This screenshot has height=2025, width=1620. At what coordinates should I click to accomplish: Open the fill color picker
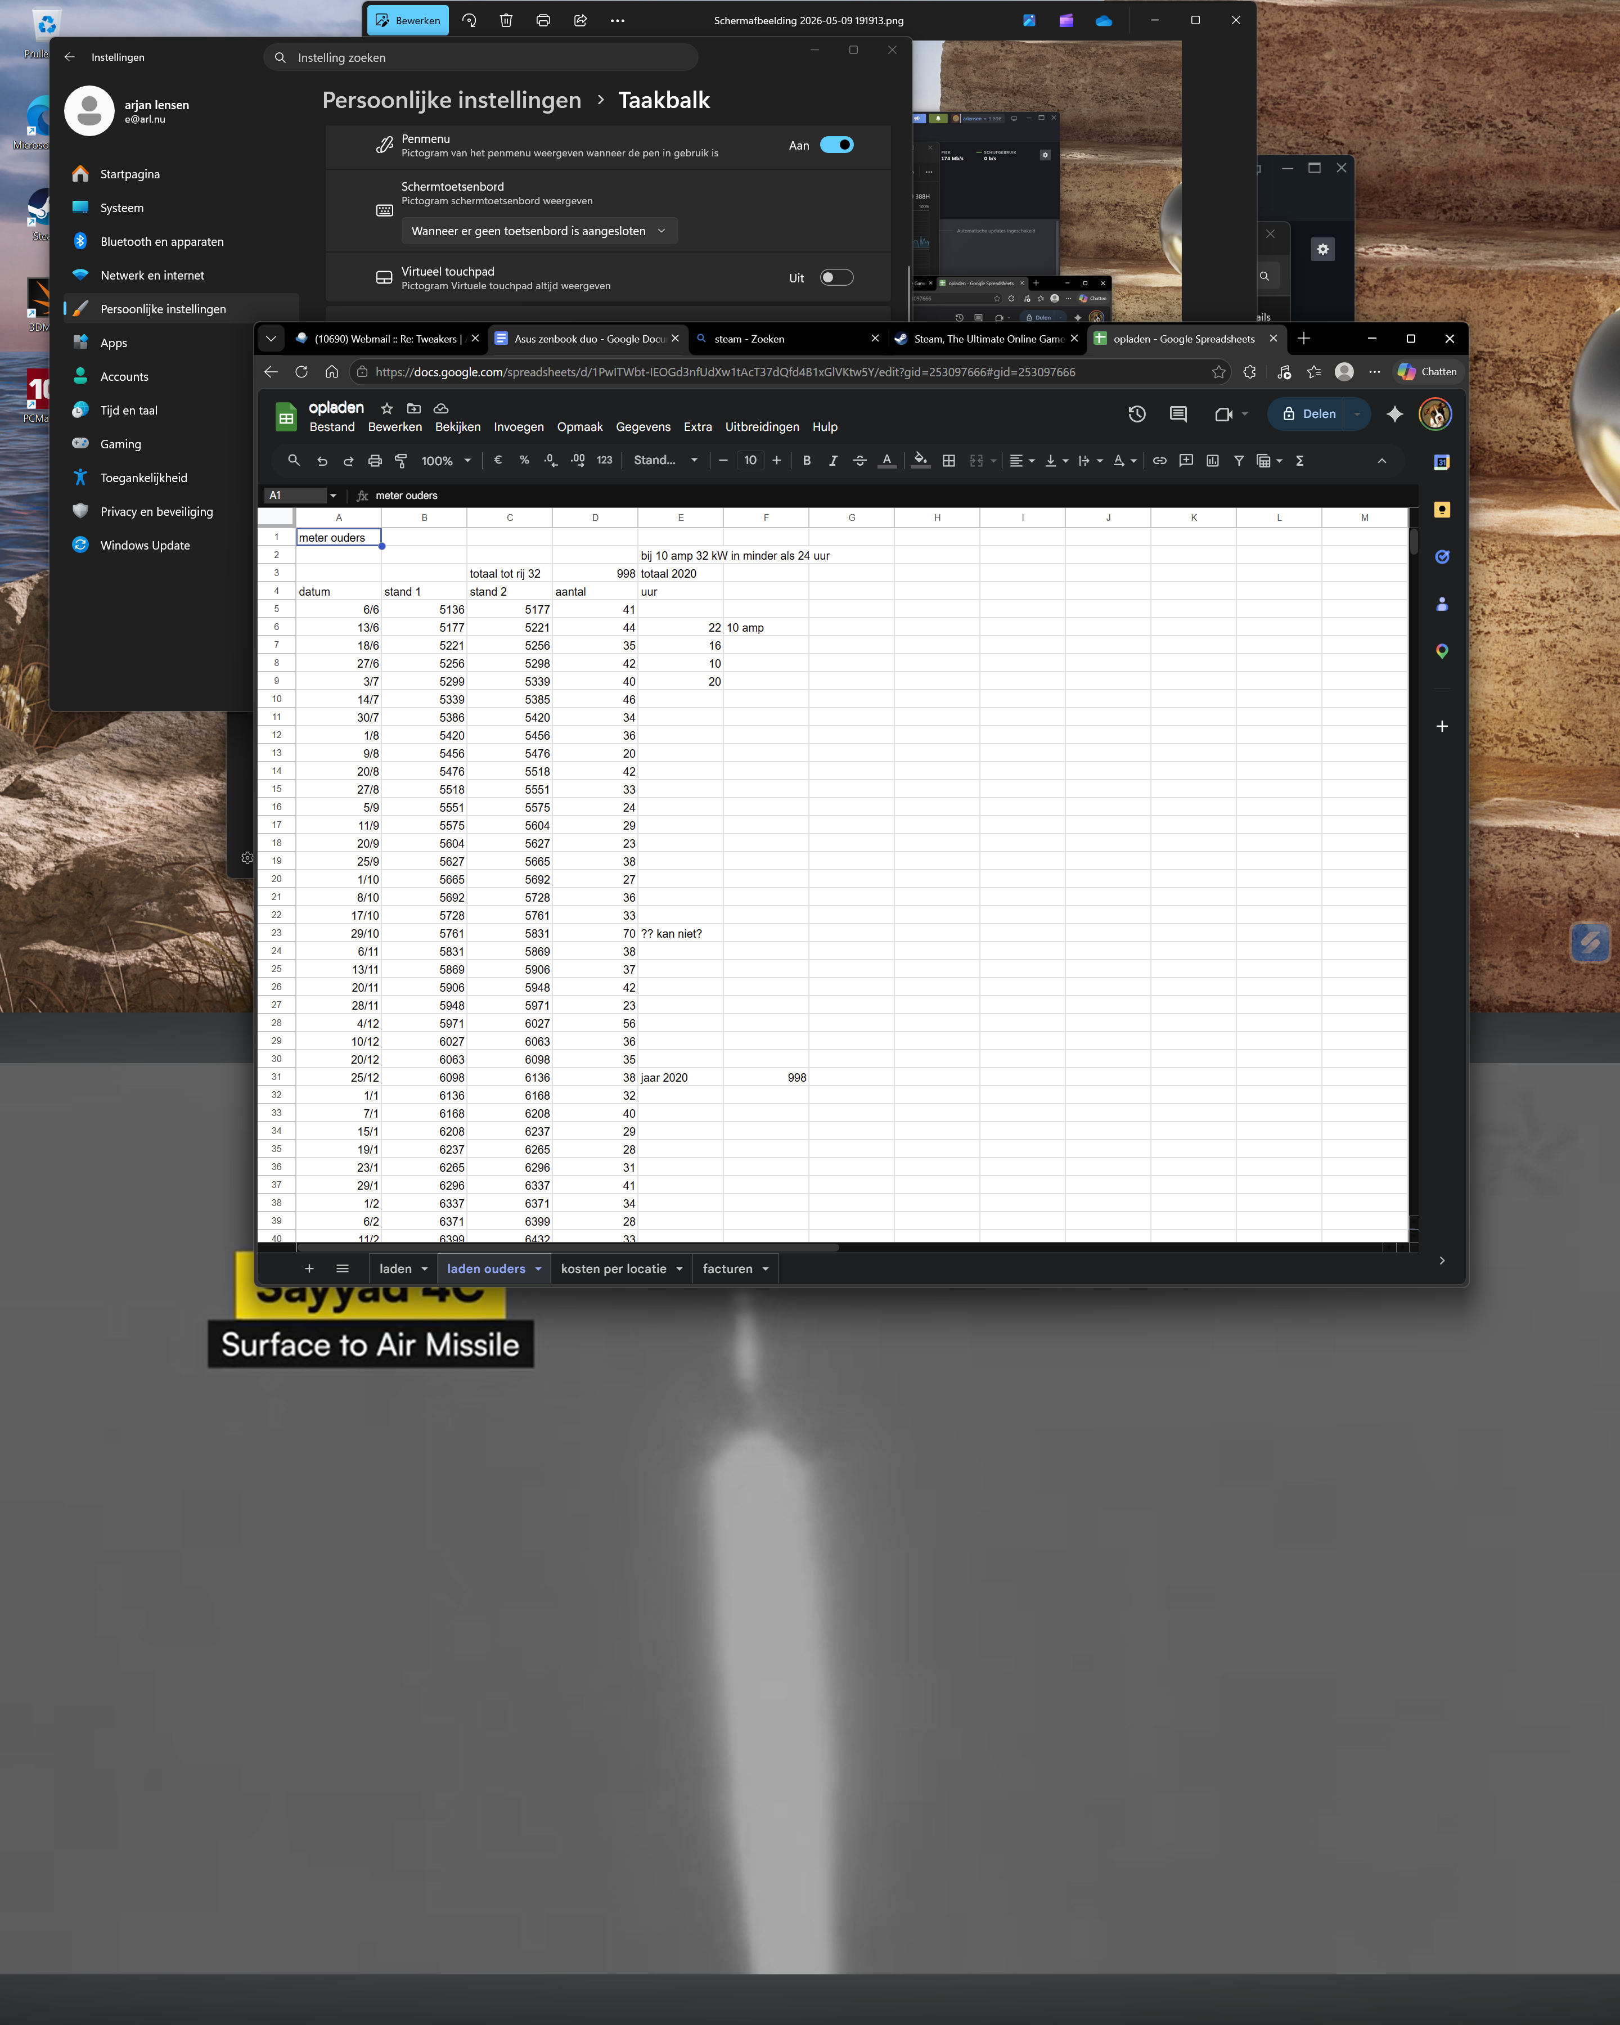pos(921,460)
